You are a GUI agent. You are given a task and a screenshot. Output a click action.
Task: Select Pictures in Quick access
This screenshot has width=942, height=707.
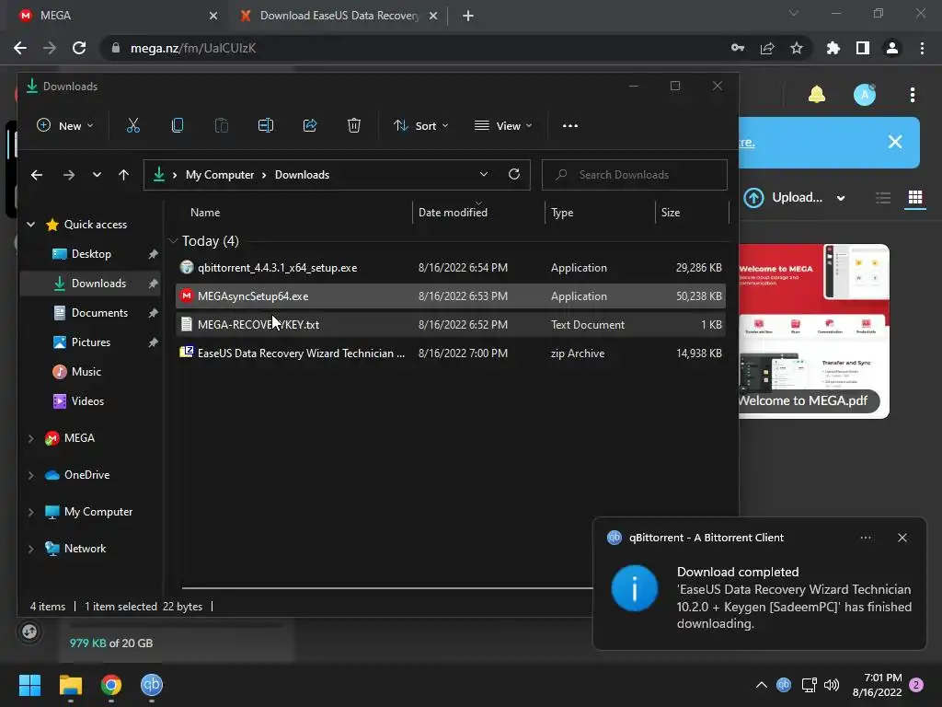[x=91, y=342]
